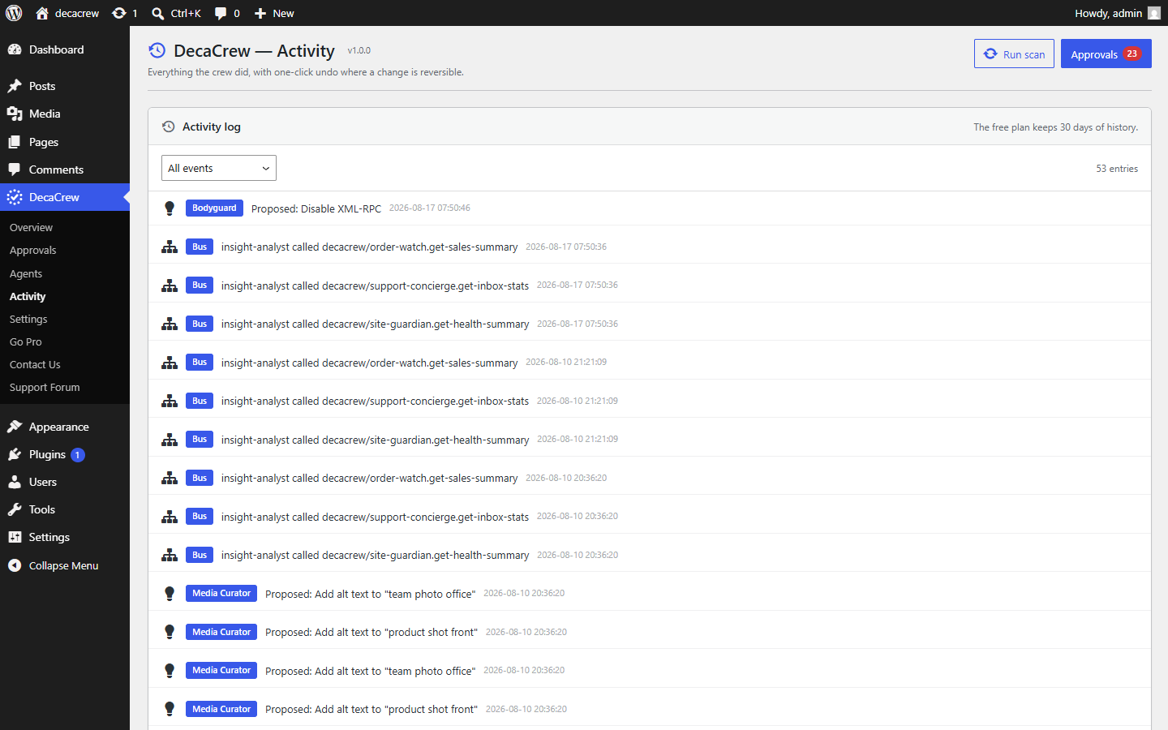This screenshot has width=1168, height=730.
Task: Click order-watch.get-sales-summary entry text at 07:50:36
Action: coord(370,247)
